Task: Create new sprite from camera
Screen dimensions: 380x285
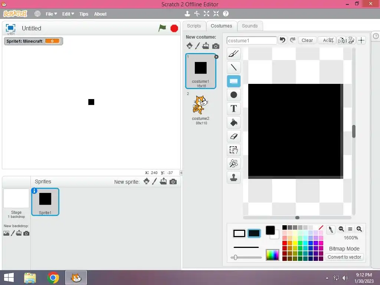Action: click(173, 182)
